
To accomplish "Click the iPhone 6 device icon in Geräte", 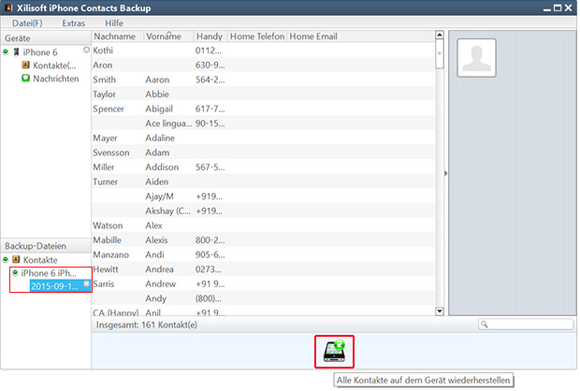I will point(16,52).
